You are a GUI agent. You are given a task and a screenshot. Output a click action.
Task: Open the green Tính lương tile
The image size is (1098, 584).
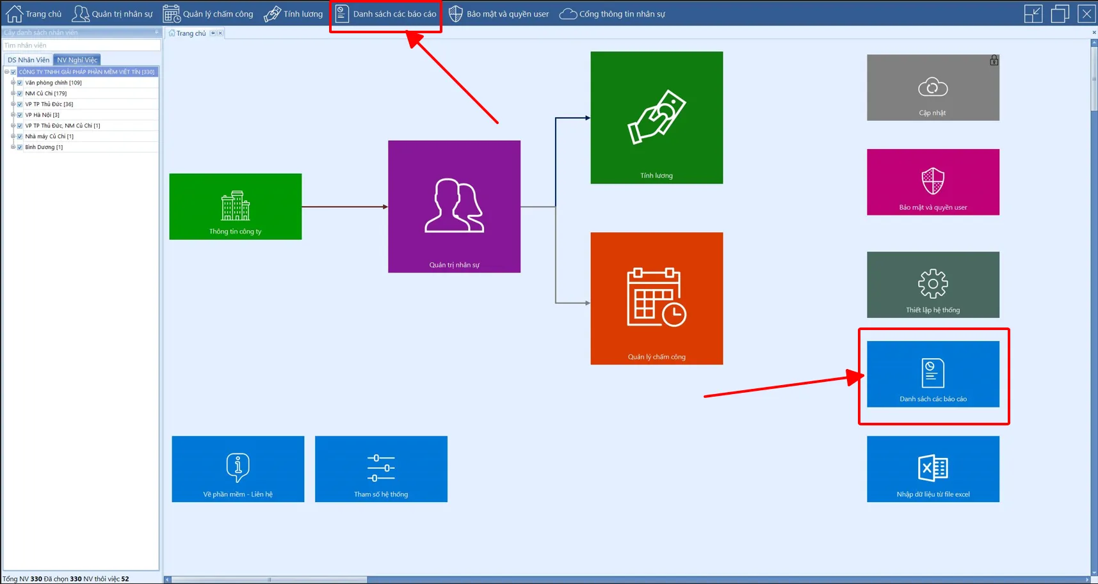(657, 118)
